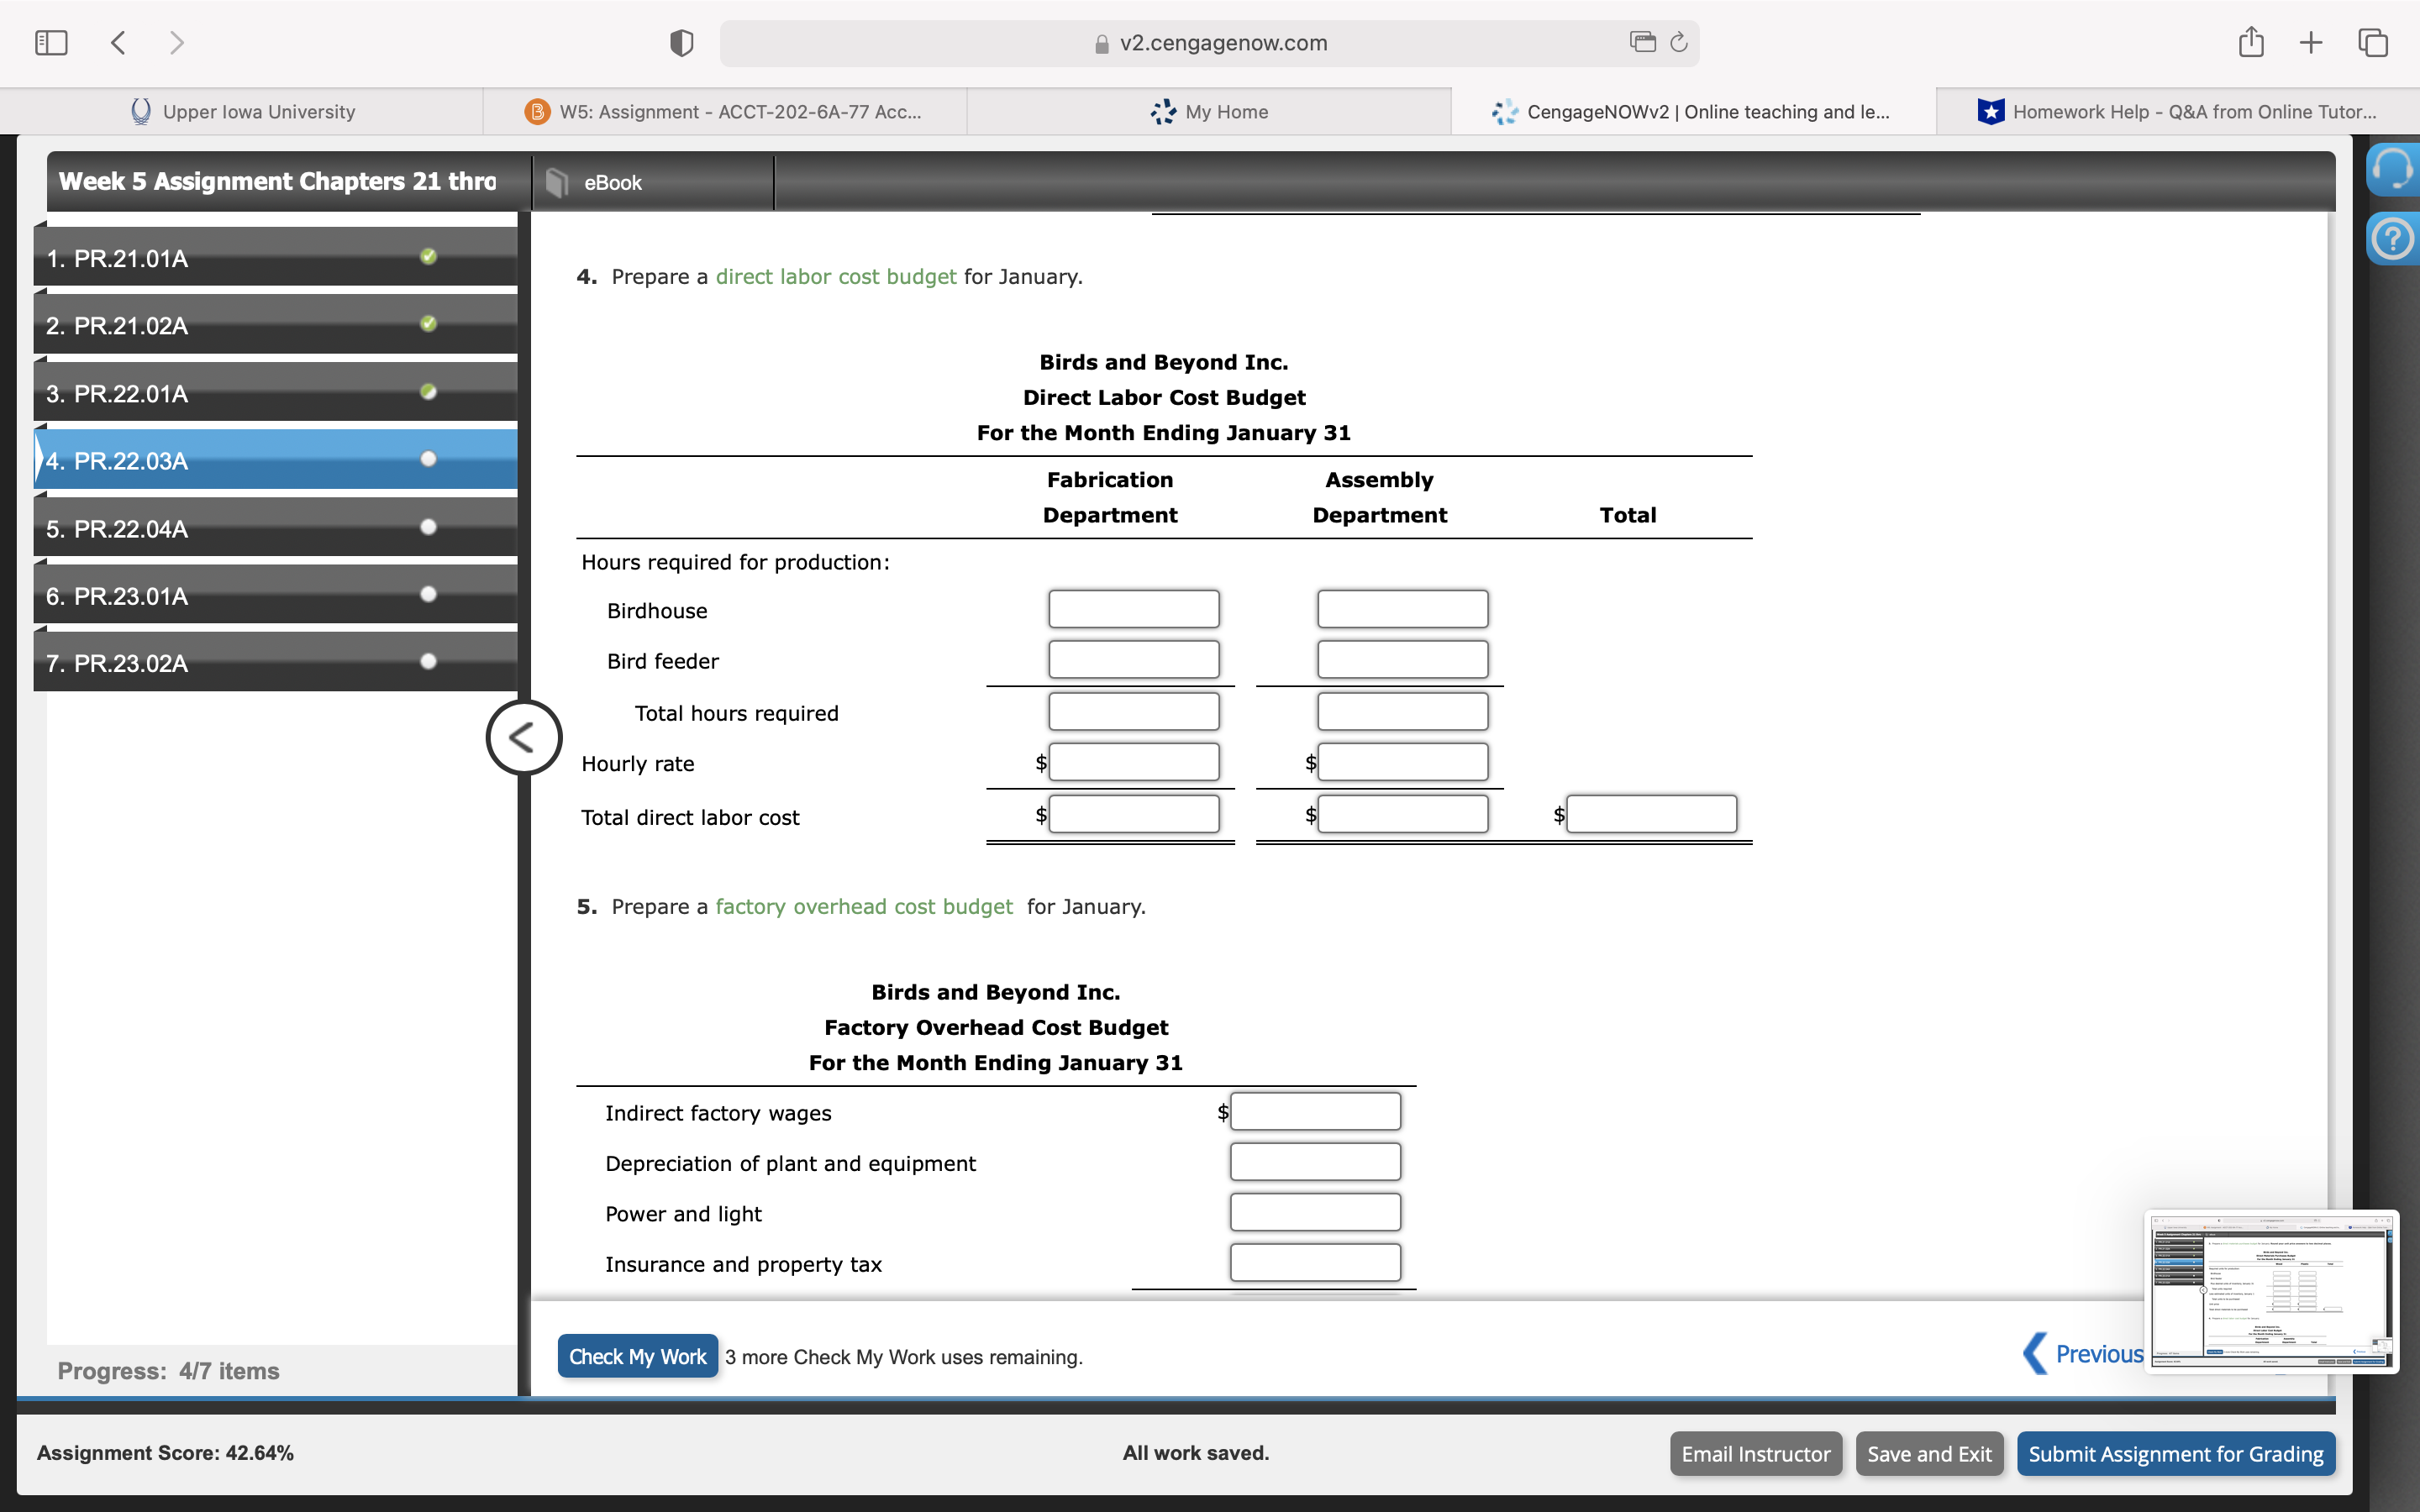Click Check My Work
Image resolution: width=2420 pixels, height=1512 pixels.
[637, 1356]
